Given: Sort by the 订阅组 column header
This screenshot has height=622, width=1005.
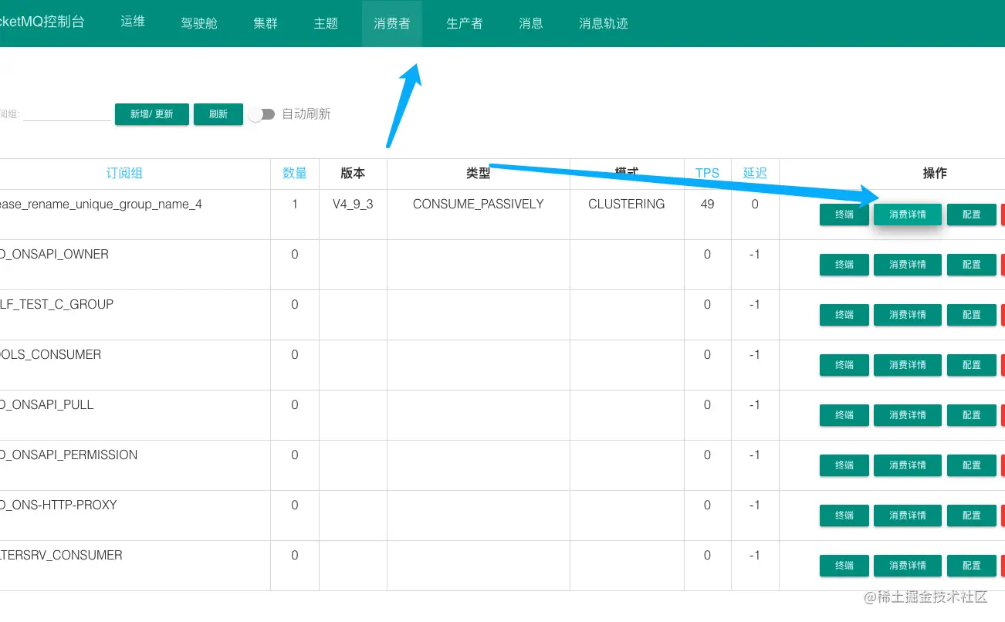Looking at the screenshot, I should (x=124, y=174).
